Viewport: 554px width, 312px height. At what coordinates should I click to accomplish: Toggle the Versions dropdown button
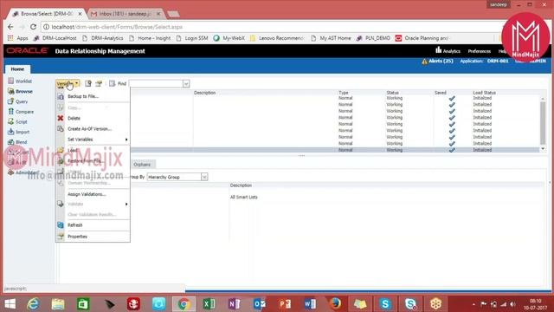[x=68, y=84]
